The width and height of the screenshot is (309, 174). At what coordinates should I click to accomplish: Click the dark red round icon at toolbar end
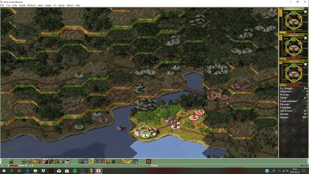149,161
